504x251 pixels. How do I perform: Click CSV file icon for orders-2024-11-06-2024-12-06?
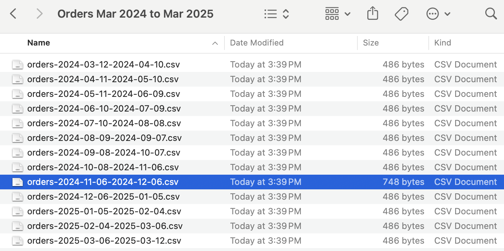point(17,182)
